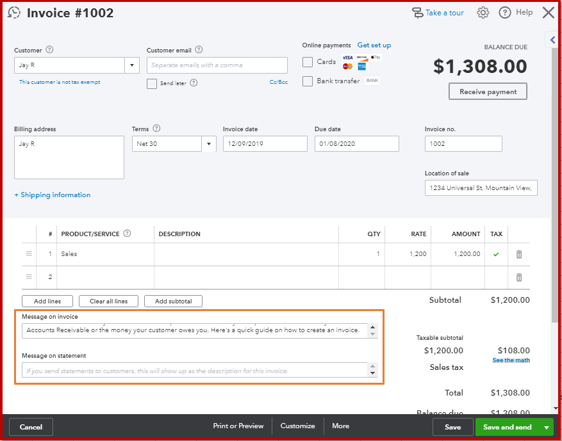The height and width of the screenshot is (441, 562).
Task: Click the Qty cell of line 1
Action: (x=361, y=254)
